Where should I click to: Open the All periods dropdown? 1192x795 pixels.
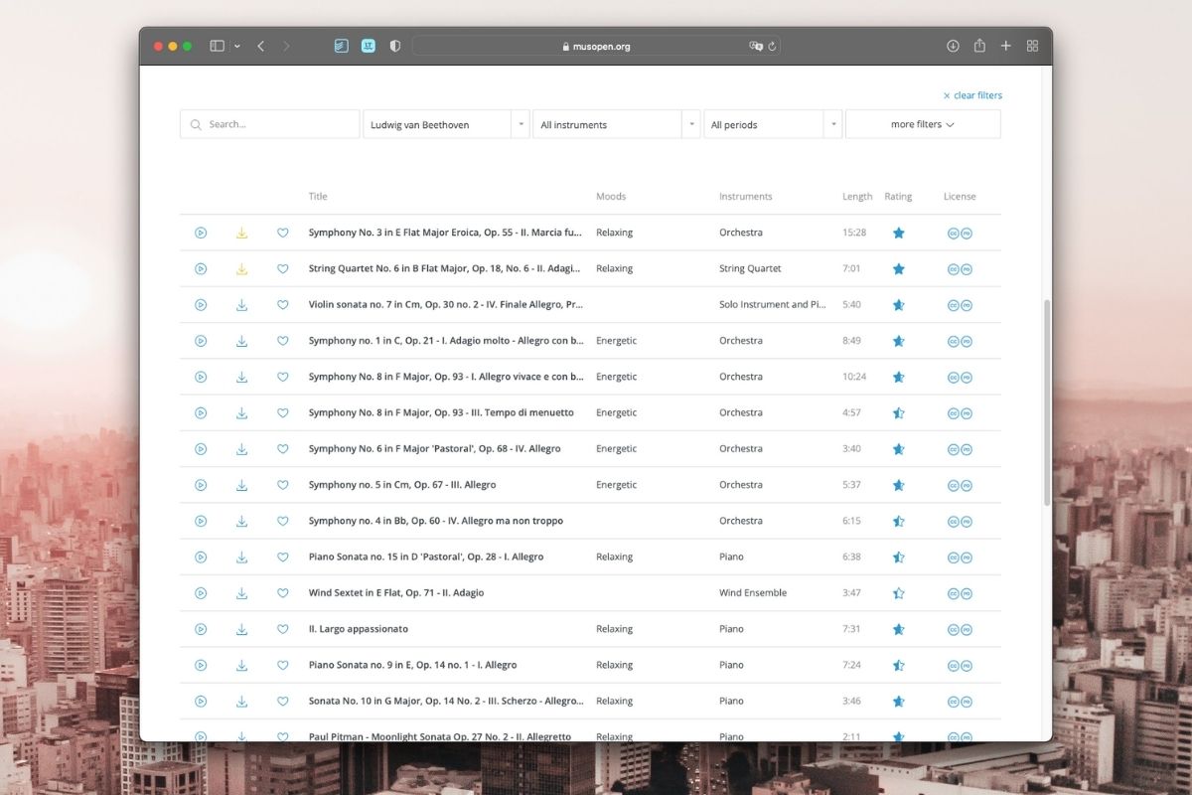click(832, 125)
